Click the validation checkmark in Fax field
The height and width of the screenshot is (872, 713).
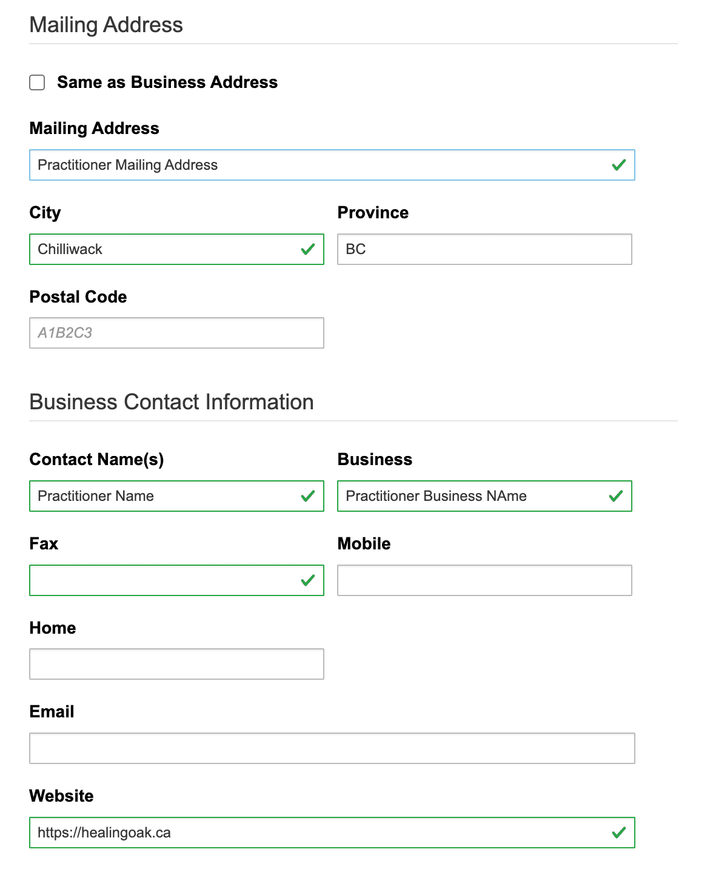tap(308, 580)
